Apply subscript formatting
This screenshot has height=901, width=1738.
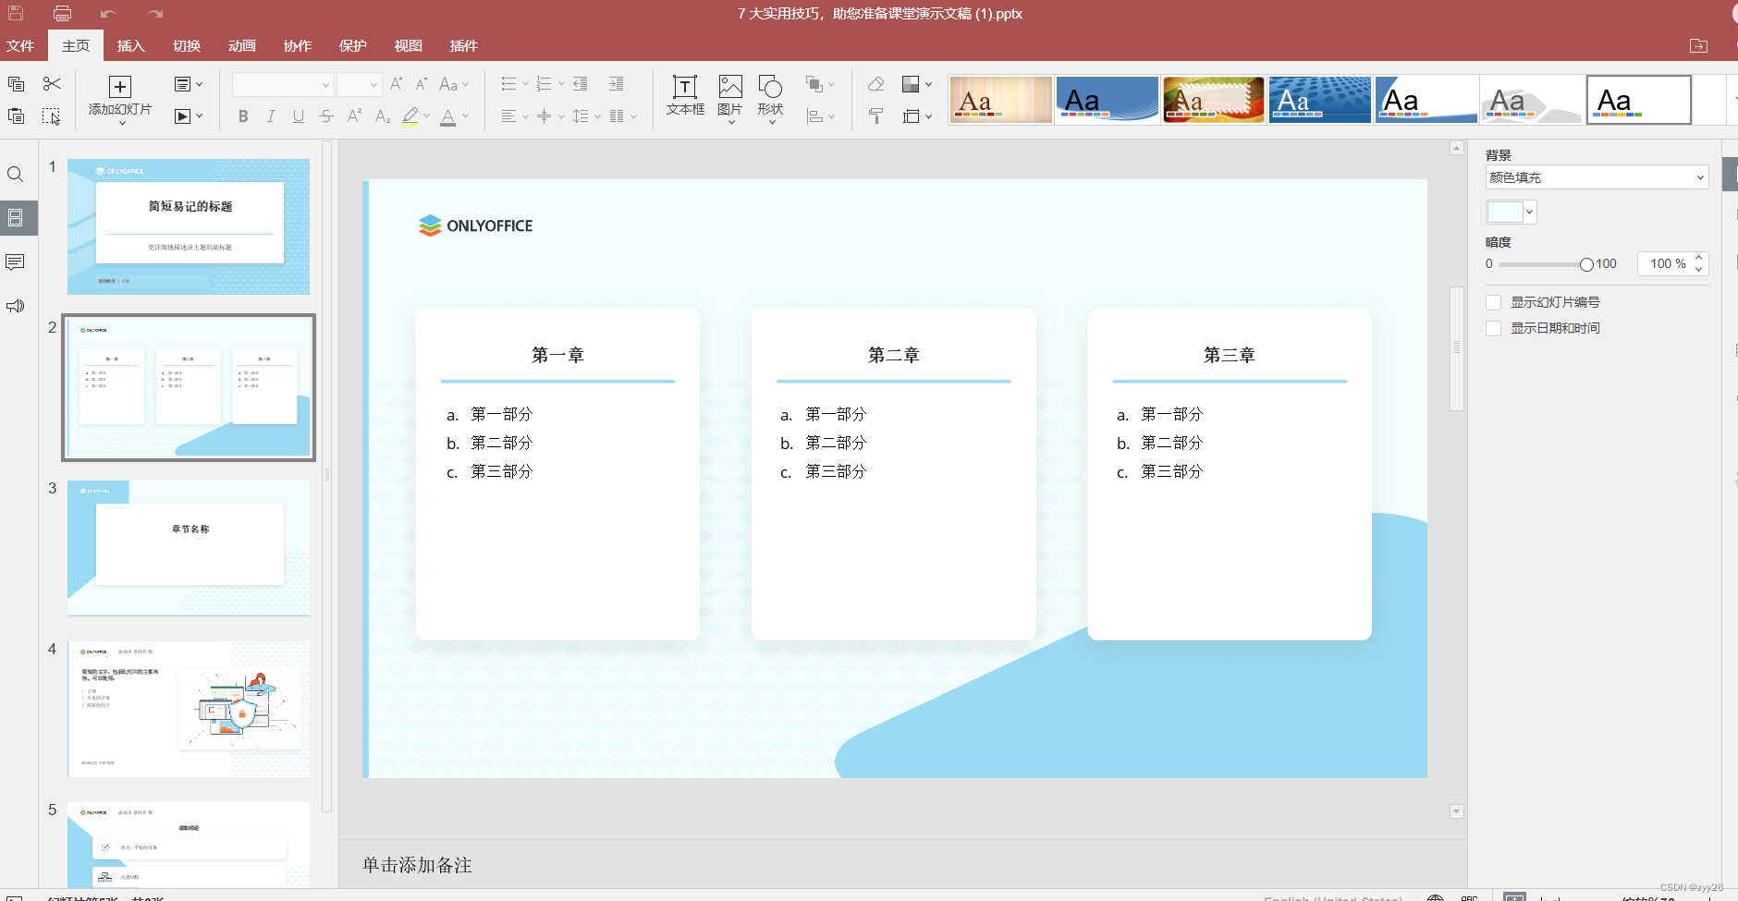point(383,116)
